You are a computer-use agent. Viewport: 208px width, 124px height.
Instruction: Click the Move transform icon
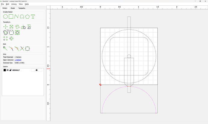5,27
